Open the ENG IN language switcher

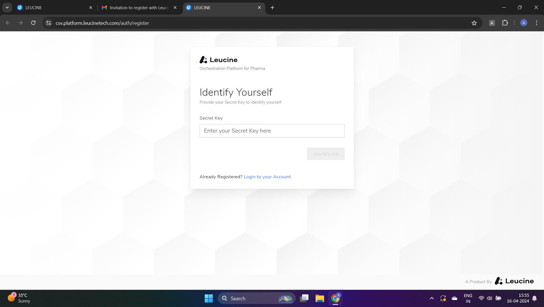pos(468,298)
